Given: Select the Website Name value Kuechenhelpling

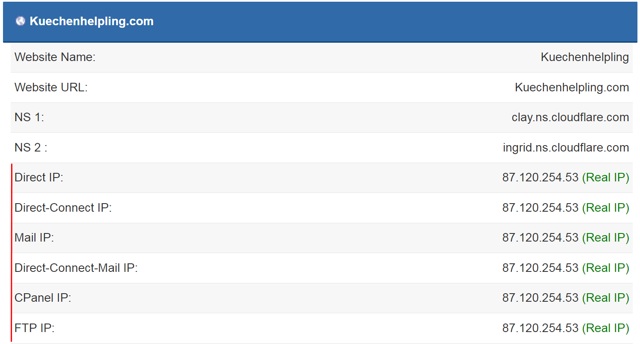Looking at the screenshot, I should coord(585,57).
